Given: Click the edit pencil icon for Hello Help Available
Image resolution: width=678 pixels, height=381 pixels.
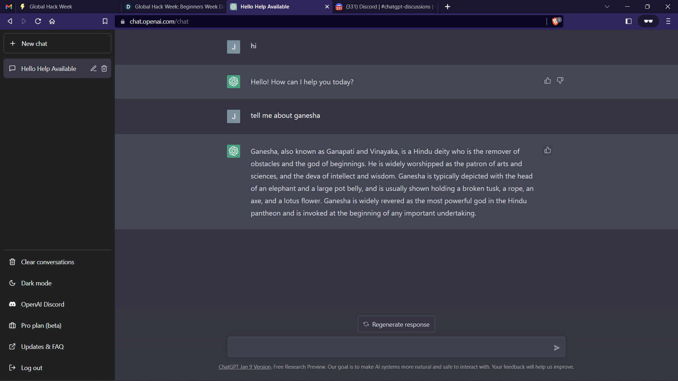Looking at the screenshot, I should (93, 68).
